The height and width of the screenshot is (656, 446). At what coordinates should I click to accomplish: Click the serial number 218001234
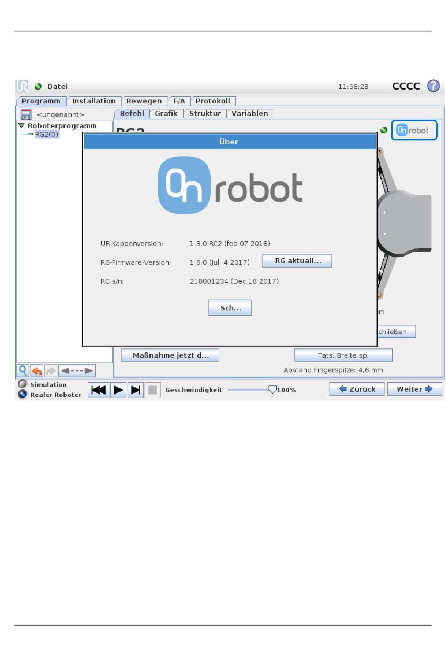234,281
